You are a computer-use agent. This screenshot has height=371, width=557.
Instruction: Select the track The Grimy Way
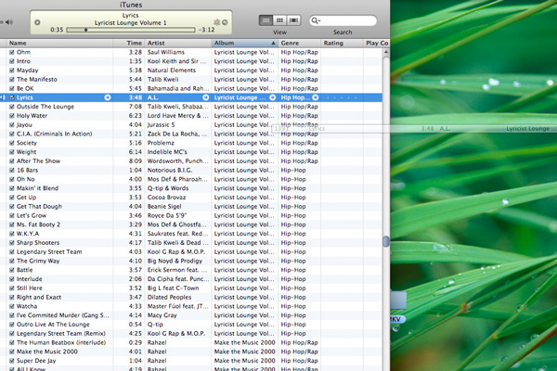[x=38, y=261]
